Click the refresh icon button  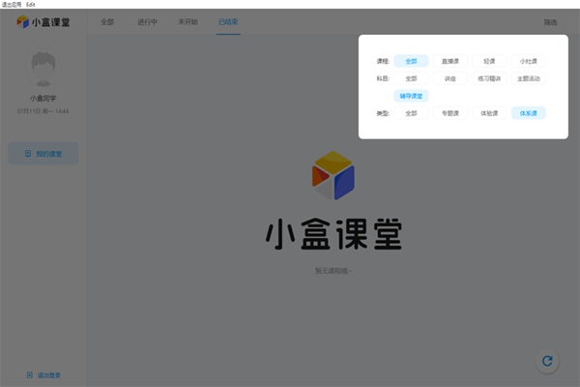tap(547, 361)
